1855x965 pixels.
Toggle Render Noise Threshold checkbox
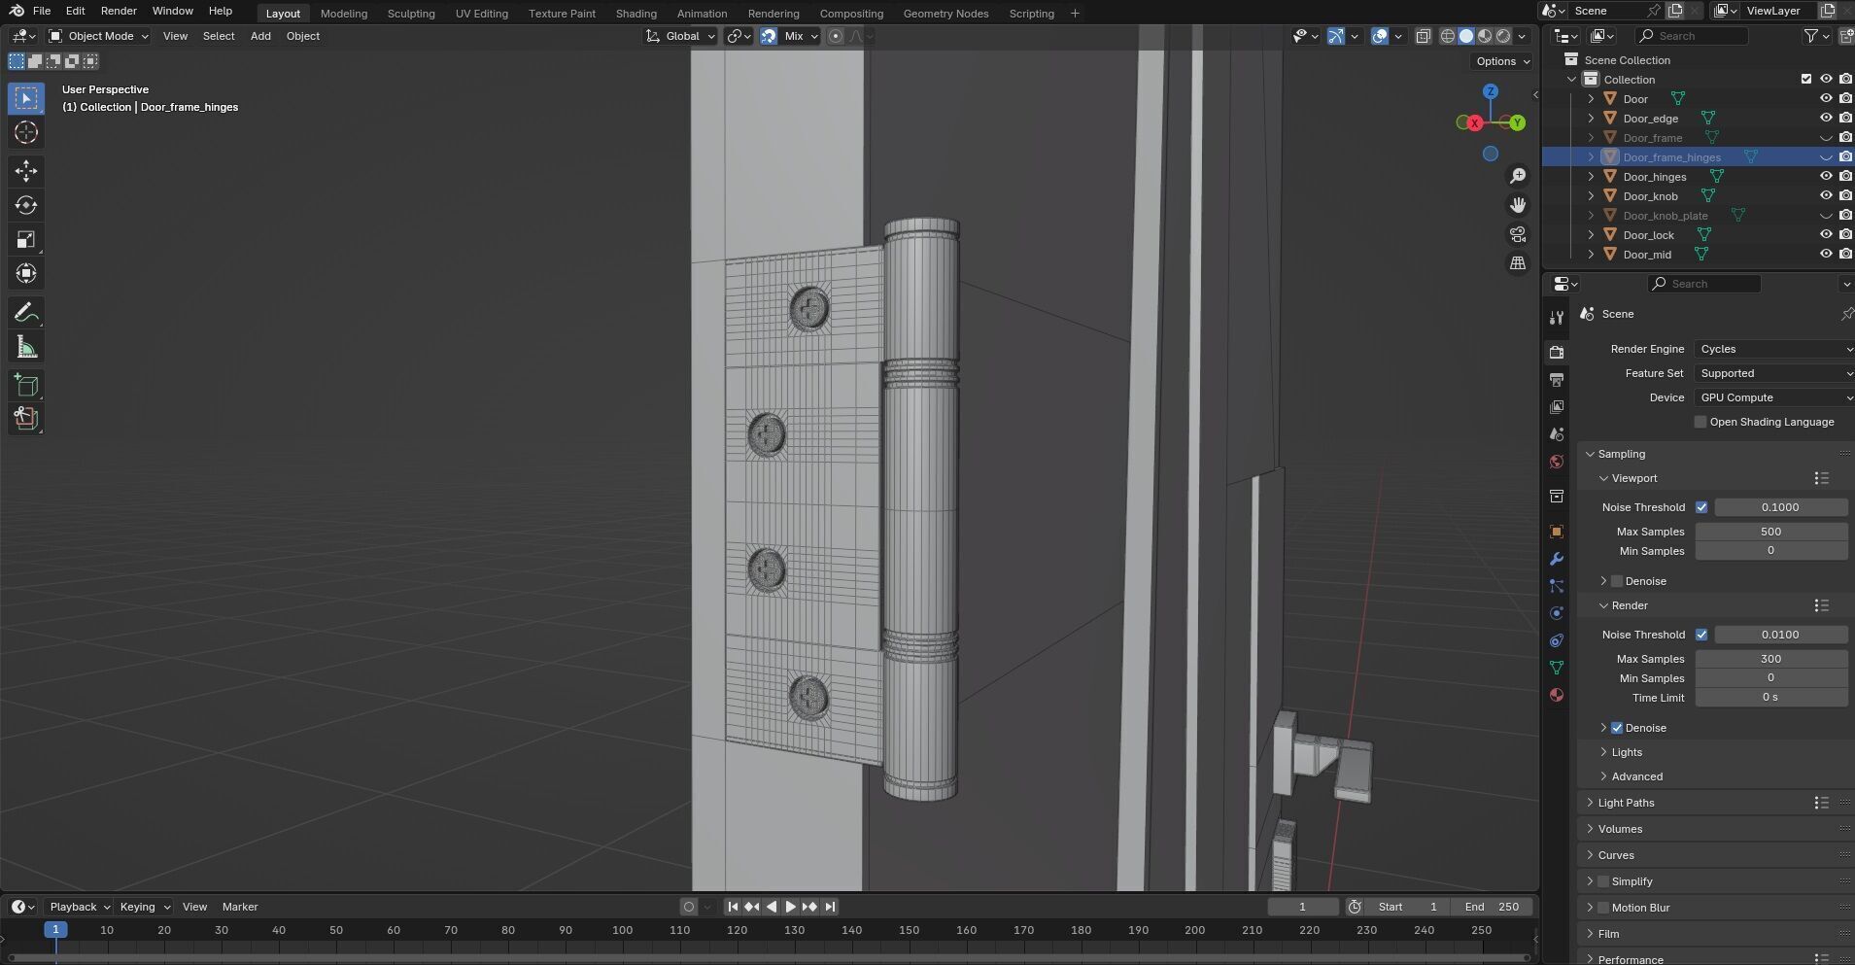click(x=1701, y=635)
